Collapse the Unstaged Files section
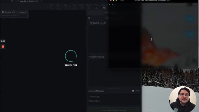Image resolution: width=199 pixels, height=112 pixels. click(x=89, y=23)
